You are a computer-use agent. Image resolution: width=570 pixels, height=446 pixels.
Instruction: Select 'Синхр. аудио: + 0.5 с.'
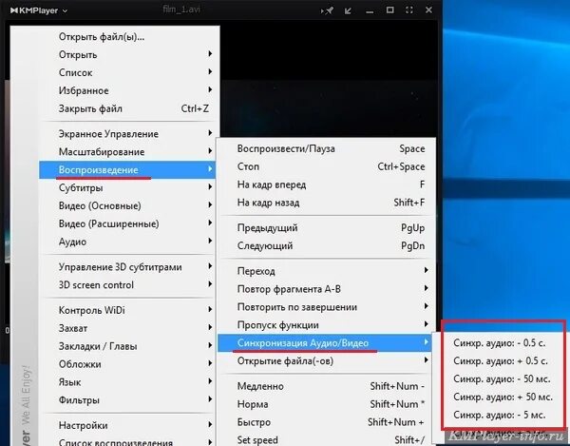501,360
